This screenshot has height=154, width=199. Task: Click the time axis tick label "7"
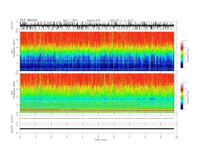(x=130, y=137)
